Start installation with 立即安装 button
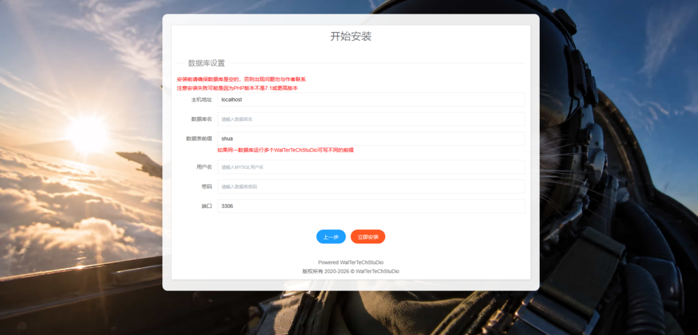Screen dimensions: 698x335 click(367, 237)
